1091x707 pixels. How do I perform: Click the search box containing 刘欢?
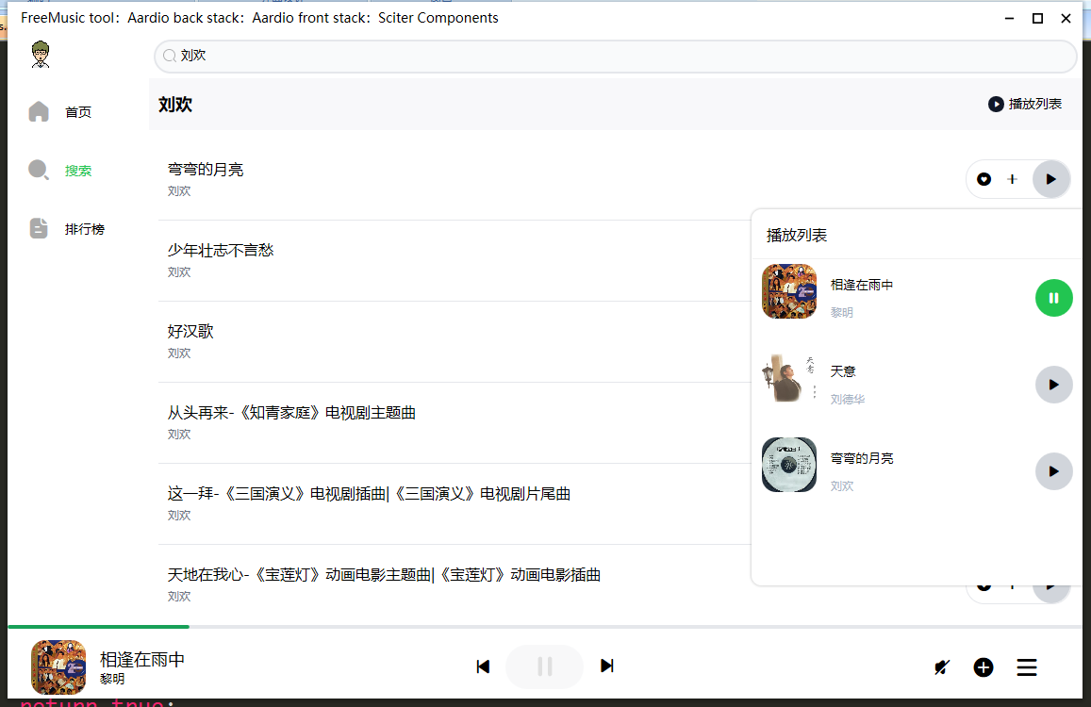(x=615, y=57)
